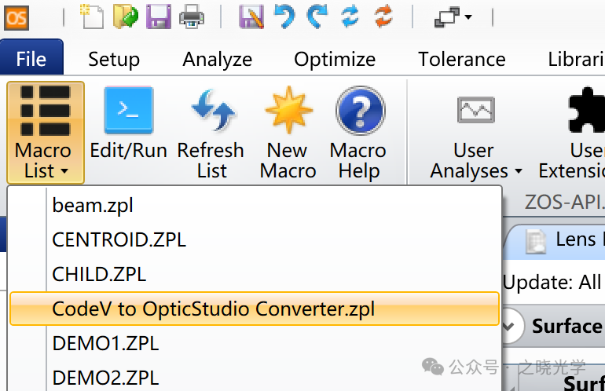Select CodeV to OpticStudio Converter.zpl macro
This screenshot has height=391, width=605.
214,309
